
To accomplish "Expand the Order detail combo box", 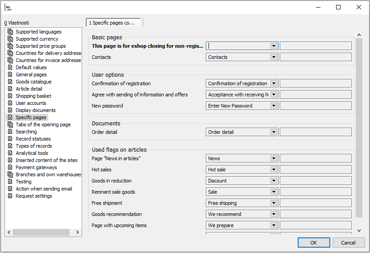I will (274, 132).
